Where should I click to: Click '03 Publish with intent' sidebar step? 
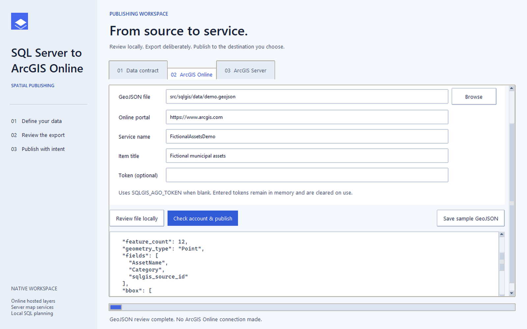(x=38, y=149)
